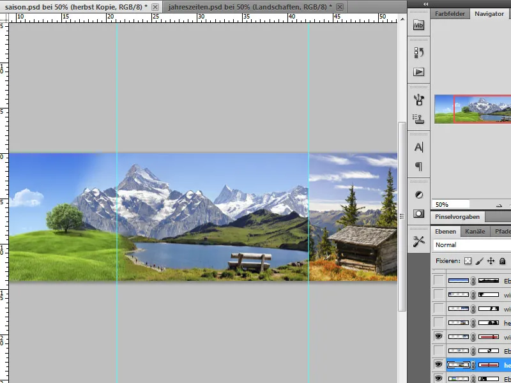This screenshot has height=383, width=511.
Task: Select the selected layer's image thumbnail
Action: pos(459,365)
